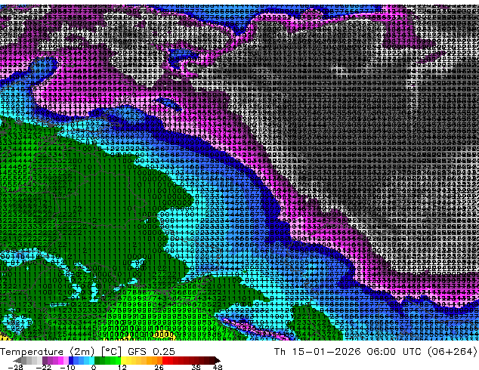Click the grey left arrow tip of color scale
Viewport: 479px width, 370px height.
[17, 360]
